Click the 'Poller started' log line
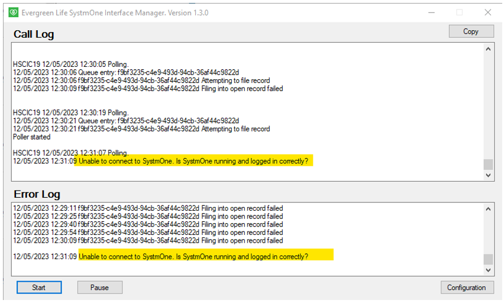 (x=32, y=137)
